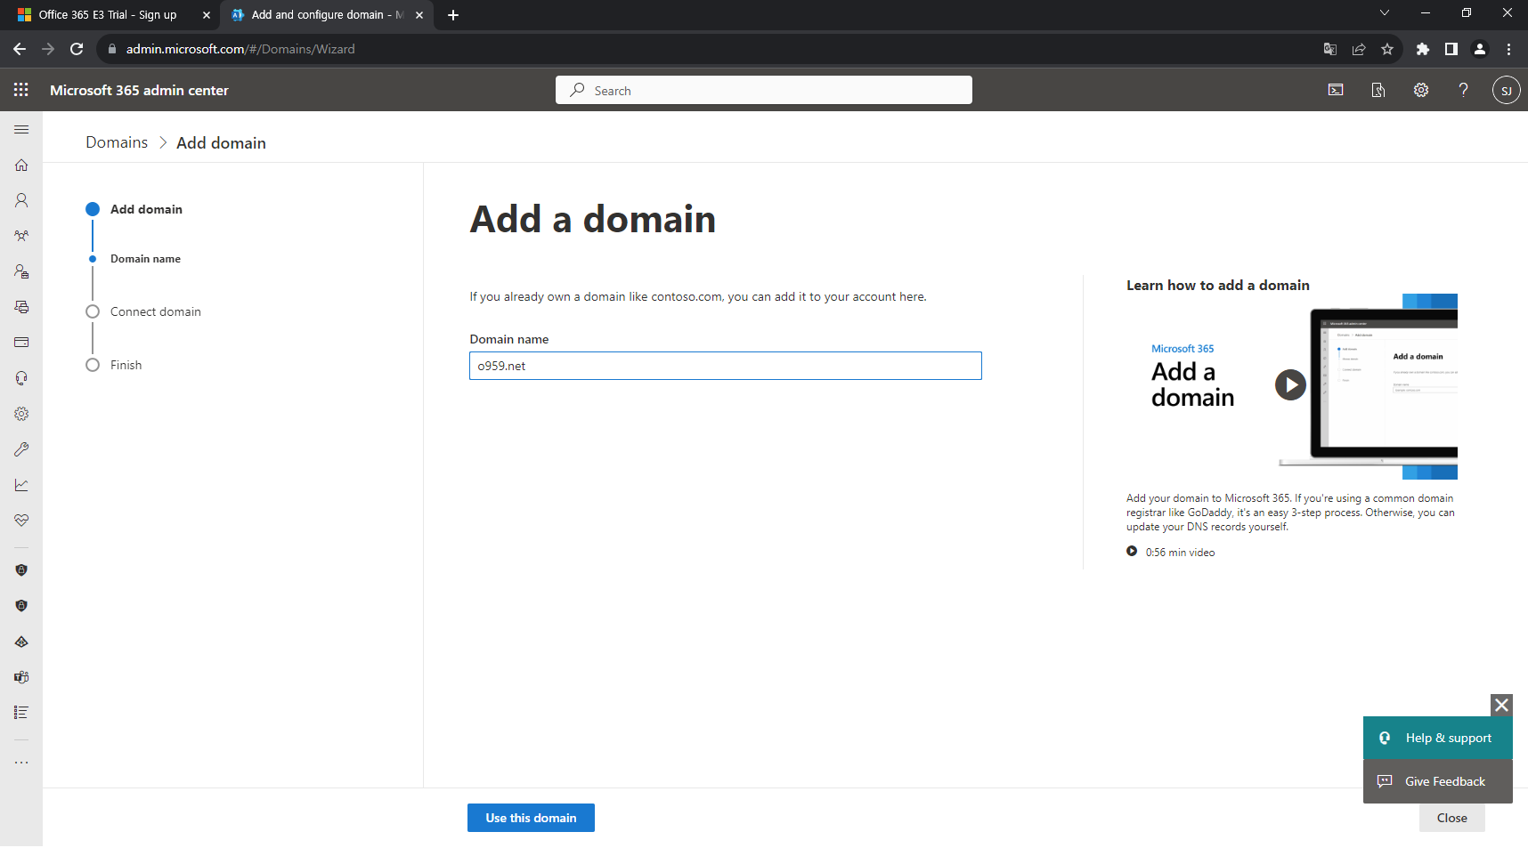Open the Setup wrench icon
The width and height of the screenshot is (1528, 848).
click(x=21, y=449)
